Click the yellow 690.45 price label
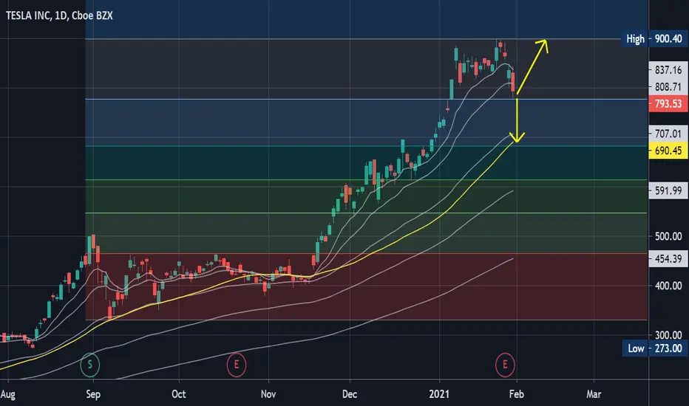This screenshot has width=689, height=406. [x=668, y=151]
